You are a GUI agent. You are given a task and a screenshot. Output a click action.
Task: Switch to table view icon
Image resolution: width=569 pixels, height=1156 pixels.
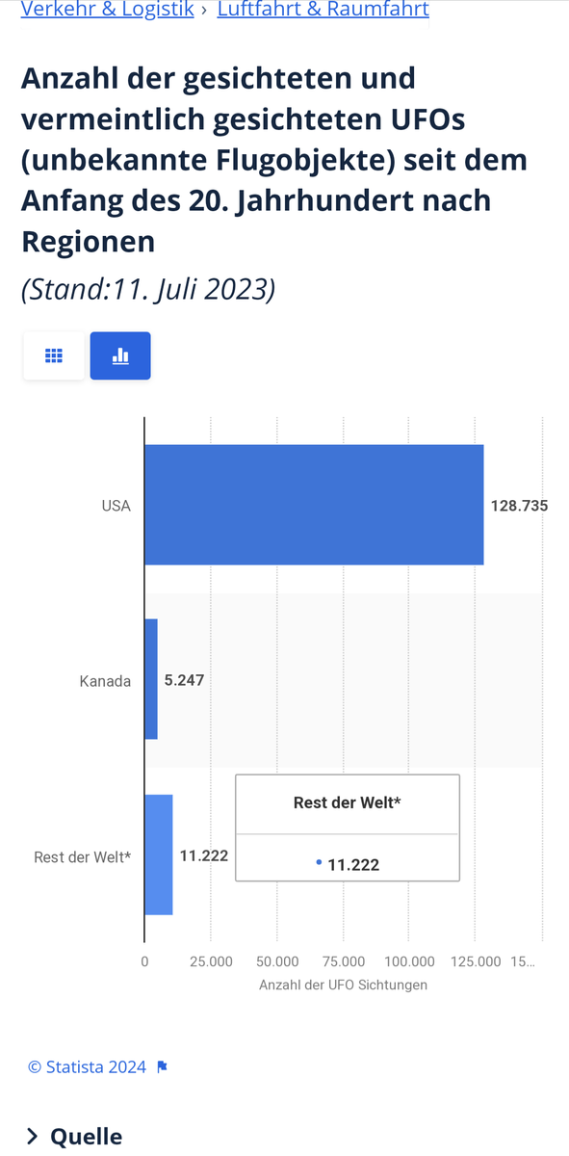click(54, 355)
